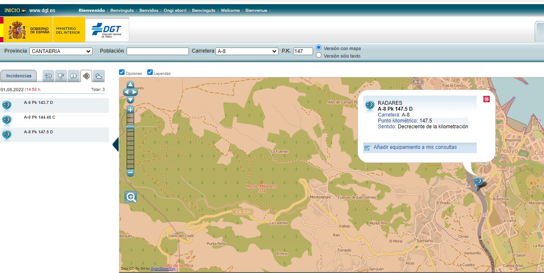Select Versión sólo texto radio button
Viewport: 544px width, 273px height.
[x=318, y=55]
